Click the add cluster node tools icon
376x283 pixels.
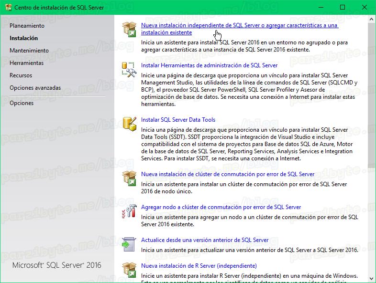pos(129,211)
